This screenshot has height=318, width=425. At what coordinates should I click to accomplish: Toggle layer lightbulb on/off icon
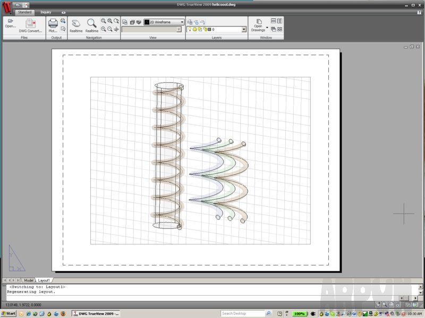click(190, 30)
